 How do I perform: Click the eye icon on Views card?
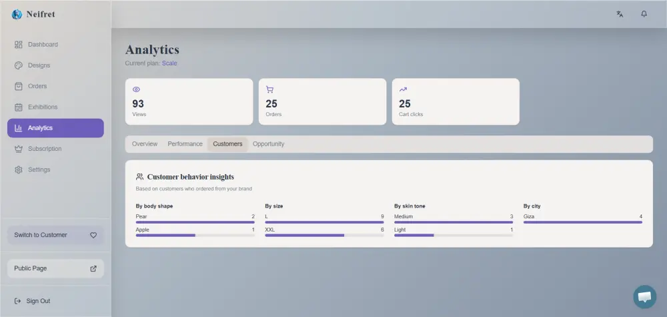pos(136,89)
